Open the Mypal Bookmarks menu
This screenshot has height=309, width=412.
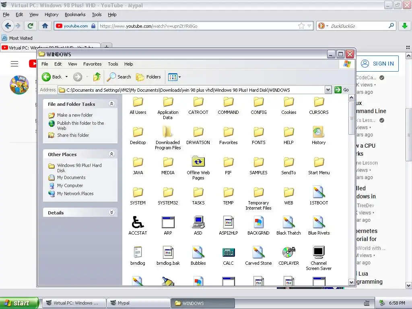tap(75, 14)
